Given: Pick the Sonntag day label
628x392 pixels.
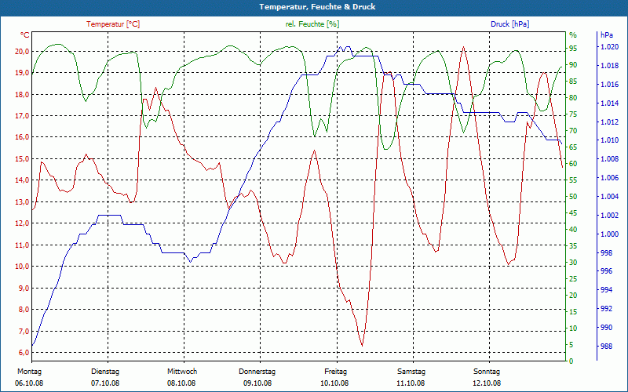Looking at the screenshot, I should coord(487,372).
